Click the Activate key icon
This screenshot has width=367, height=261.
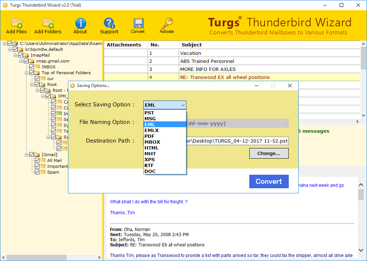point(167,23)
